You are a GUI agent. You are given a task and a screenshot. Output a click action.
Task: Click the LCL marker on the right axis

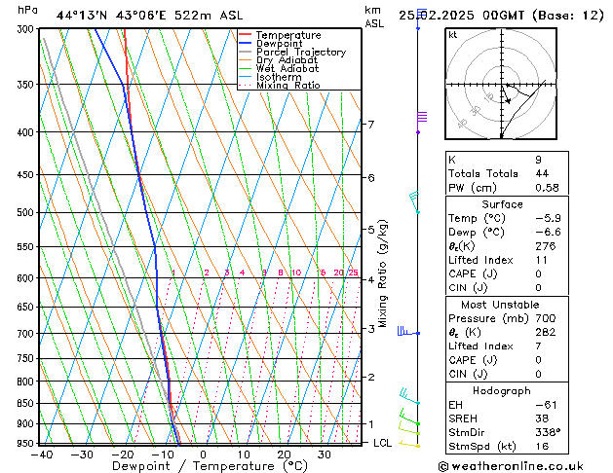point(383,443)
